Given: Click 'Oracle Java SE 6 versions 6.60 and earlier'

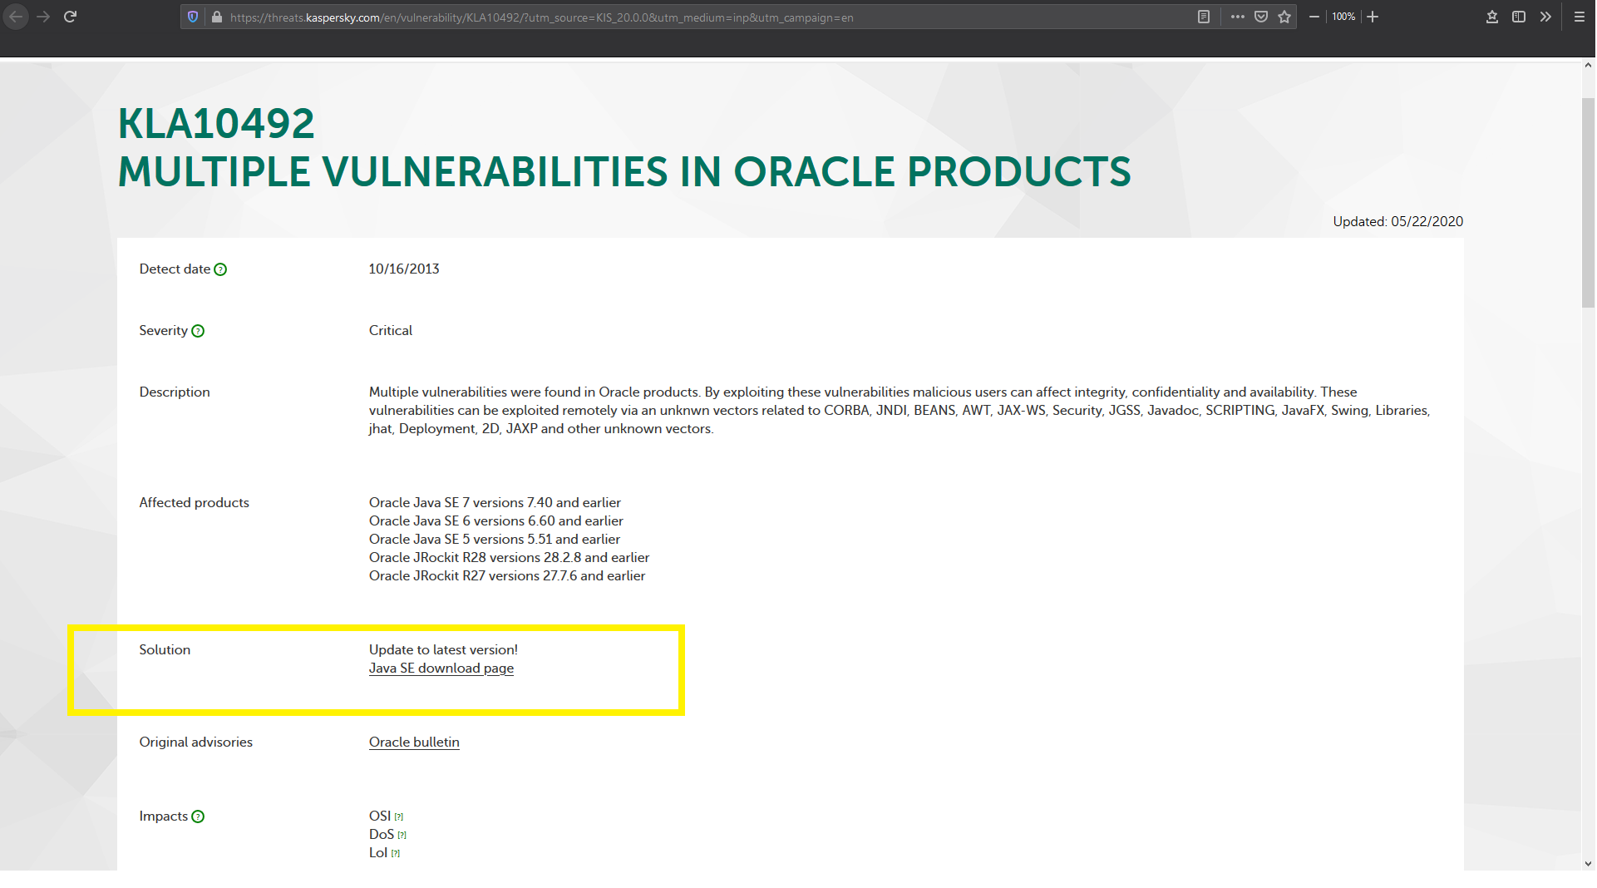Looking at the screenshot, I should (496, 521).
